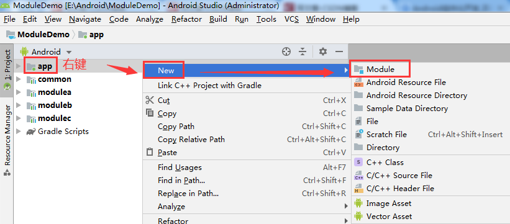Open the Navigate menu
The height and width of the screenshot is (224, 510).
point(85,19)
